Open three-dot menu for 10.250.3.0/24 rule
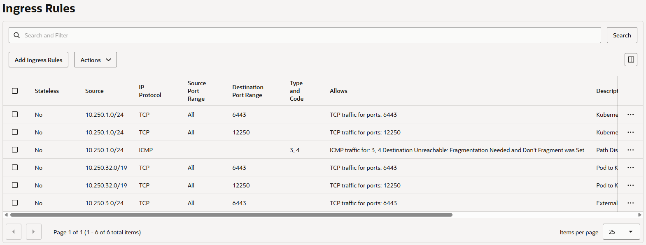This screenshot has height=245, width=646. click(630, 203)
